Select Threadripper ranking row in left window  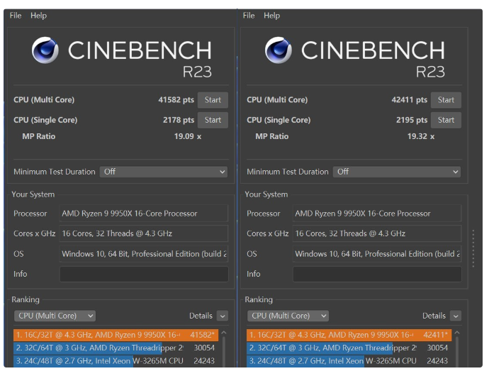(116, 348)
